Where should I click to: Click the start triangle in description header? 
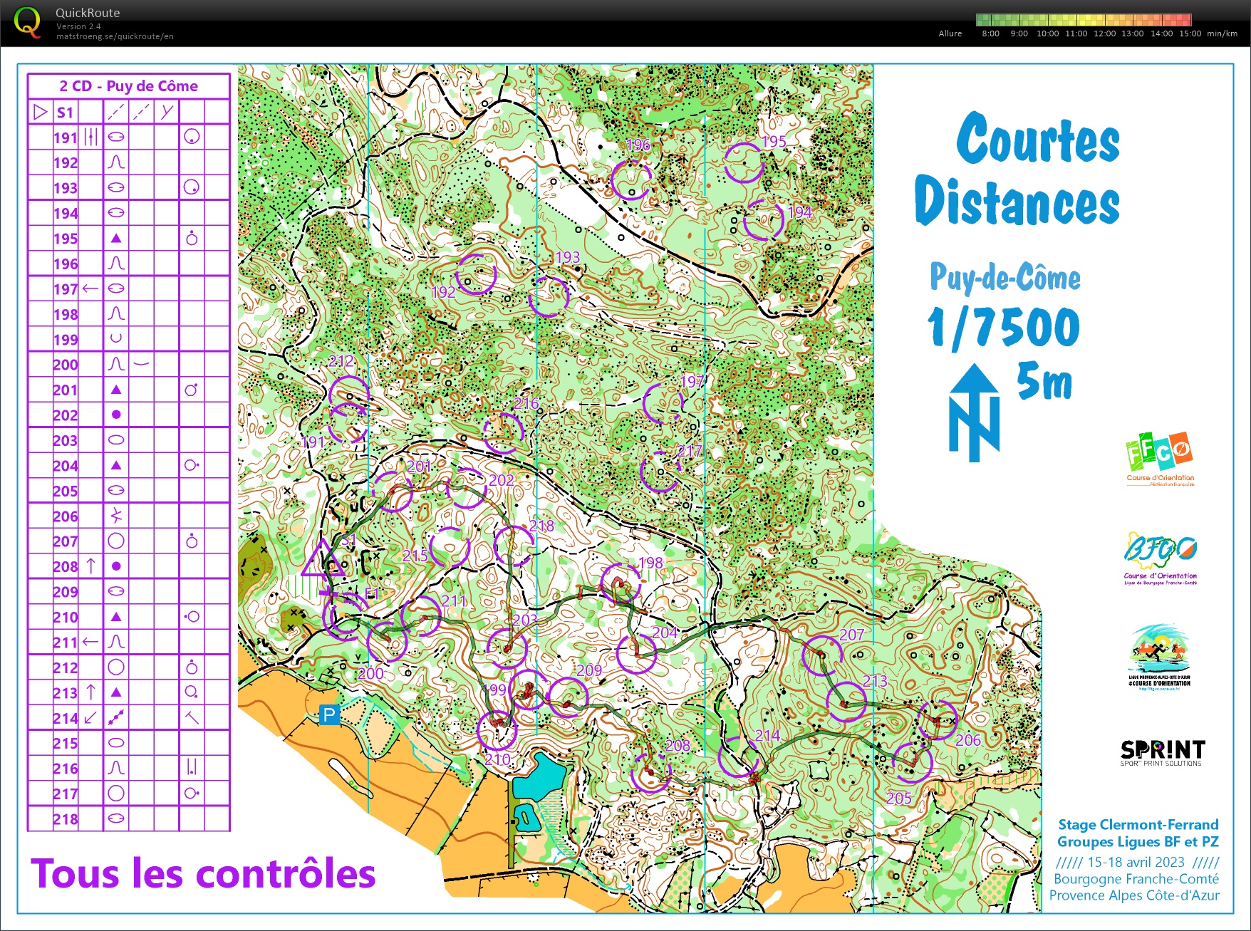pos(40,112)
